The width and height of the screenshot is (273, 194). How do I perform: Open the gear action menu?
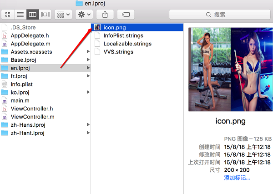click(x=84, y=15)
